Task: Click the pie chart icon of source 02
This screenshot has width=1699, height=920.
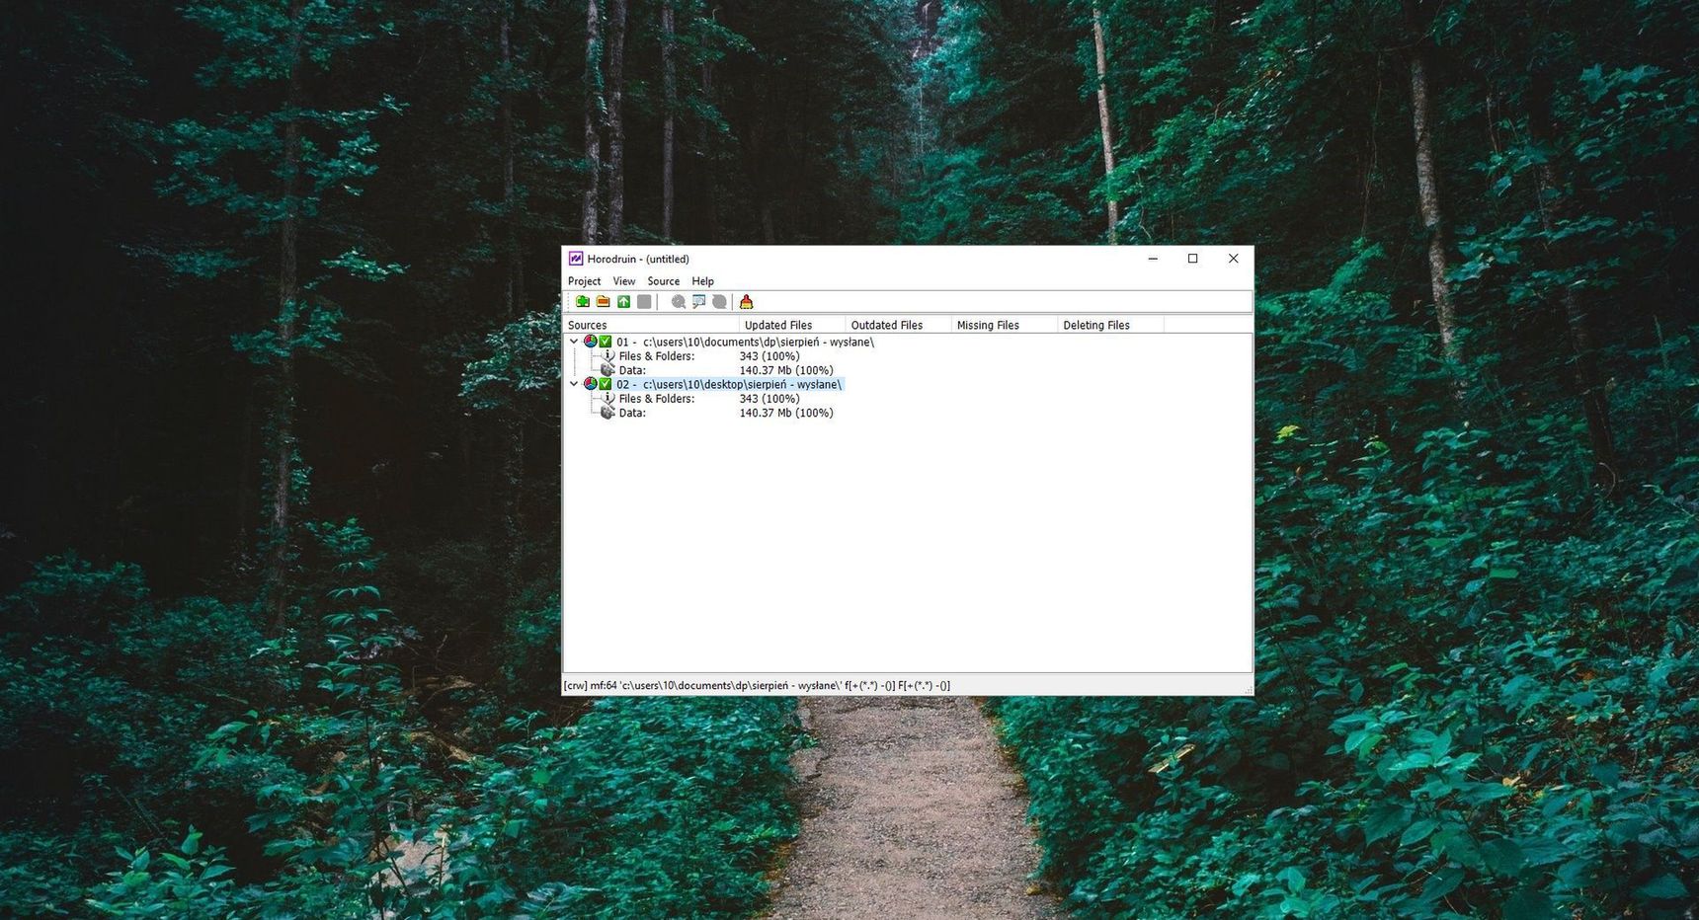Action: (591, 384)
